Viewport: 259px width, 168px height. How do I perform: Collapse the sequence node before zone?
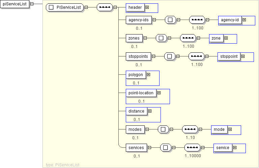[199, 38]
